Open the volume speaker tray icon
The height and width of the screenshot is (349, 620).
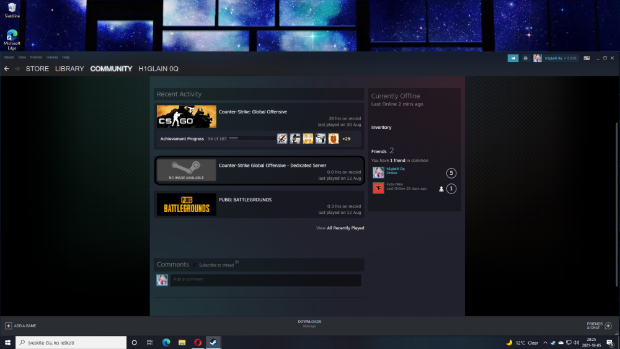[x=577, y=343]
